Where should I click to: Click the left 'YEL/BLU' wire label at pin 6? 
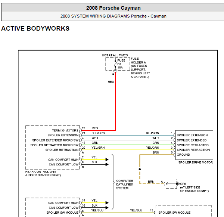(x=97, y=210)
